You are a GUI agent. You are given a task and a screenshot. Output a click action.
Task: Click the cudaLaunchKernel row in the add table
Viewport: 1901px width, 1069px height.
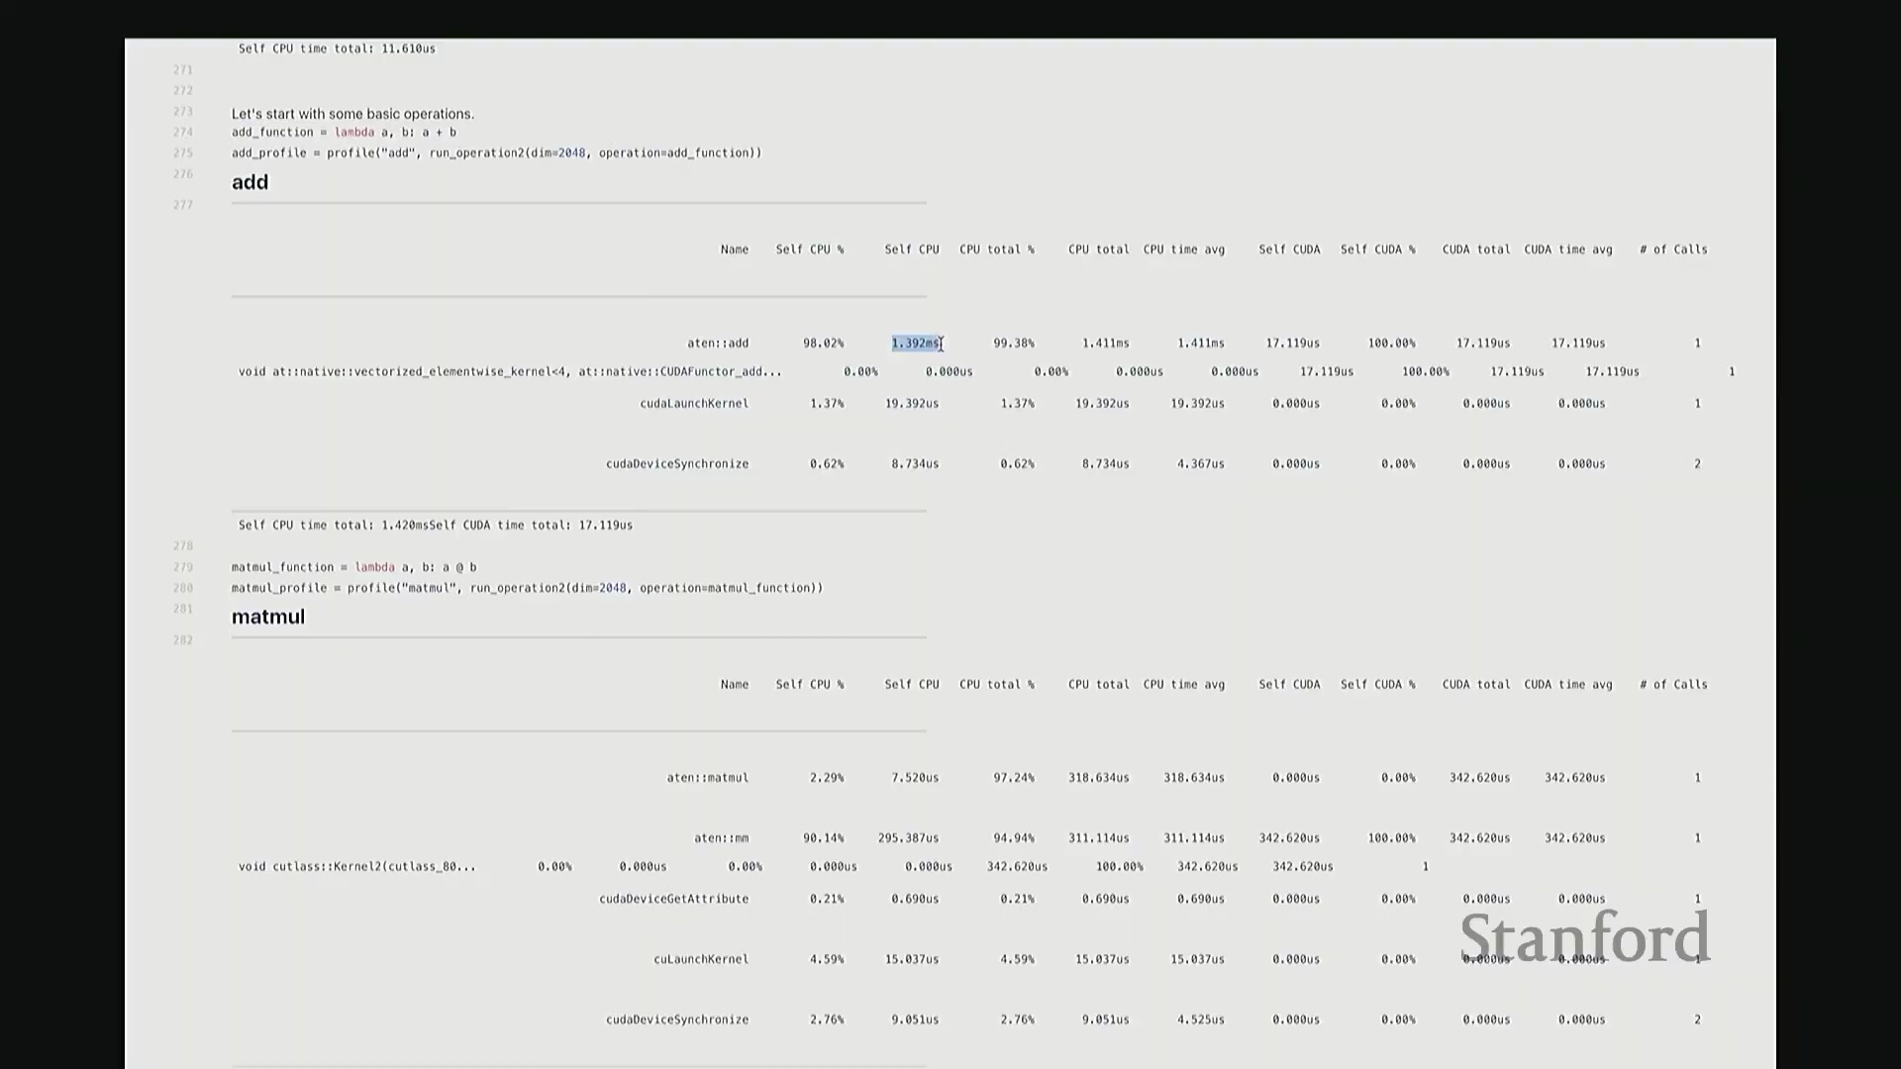(x=694, y=404)
